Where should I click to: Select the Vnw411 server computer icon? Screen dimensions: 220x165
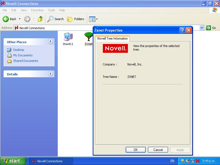coord(68,37)
